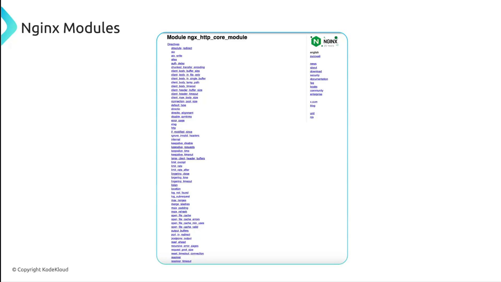Open the documentation sidebar link

click(319, 79)
